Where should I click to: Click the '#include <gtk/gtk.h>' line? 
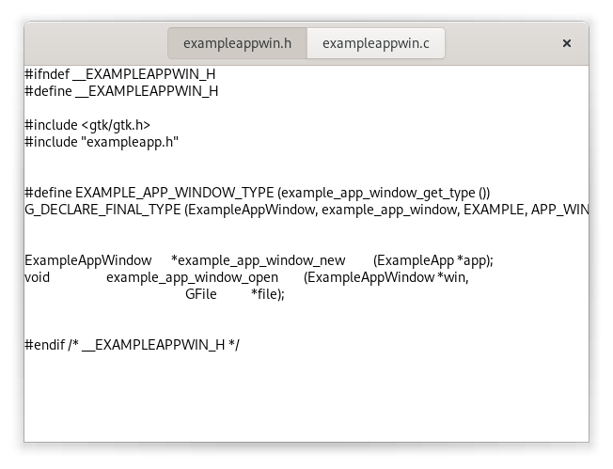(87, 125)
